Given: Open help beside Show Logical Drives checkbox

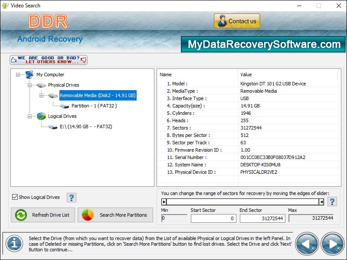Looking at the screenshot, I should point(72,197).
